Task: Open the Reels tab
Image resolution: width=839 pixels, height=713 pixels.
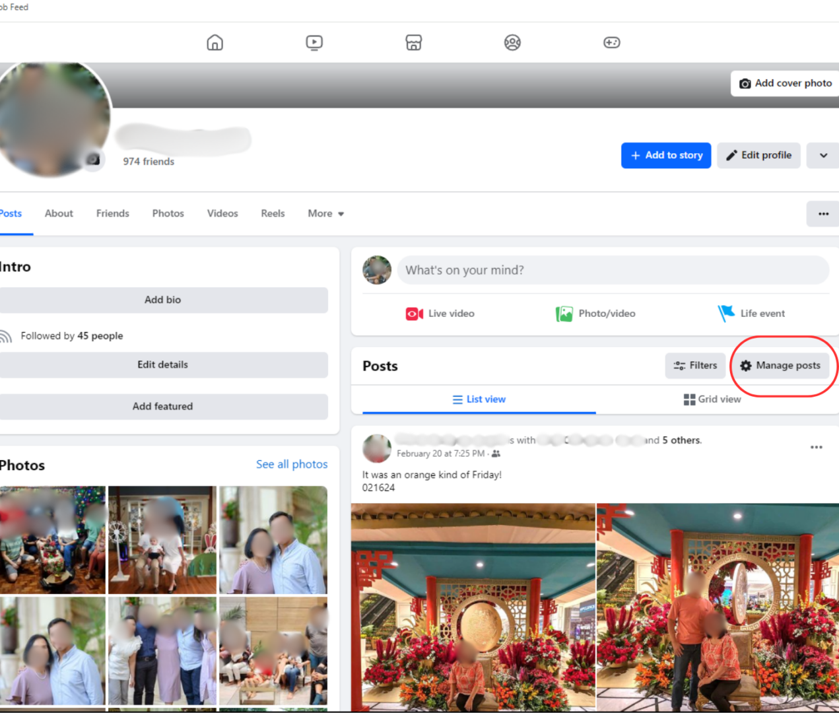Action: 273,213
